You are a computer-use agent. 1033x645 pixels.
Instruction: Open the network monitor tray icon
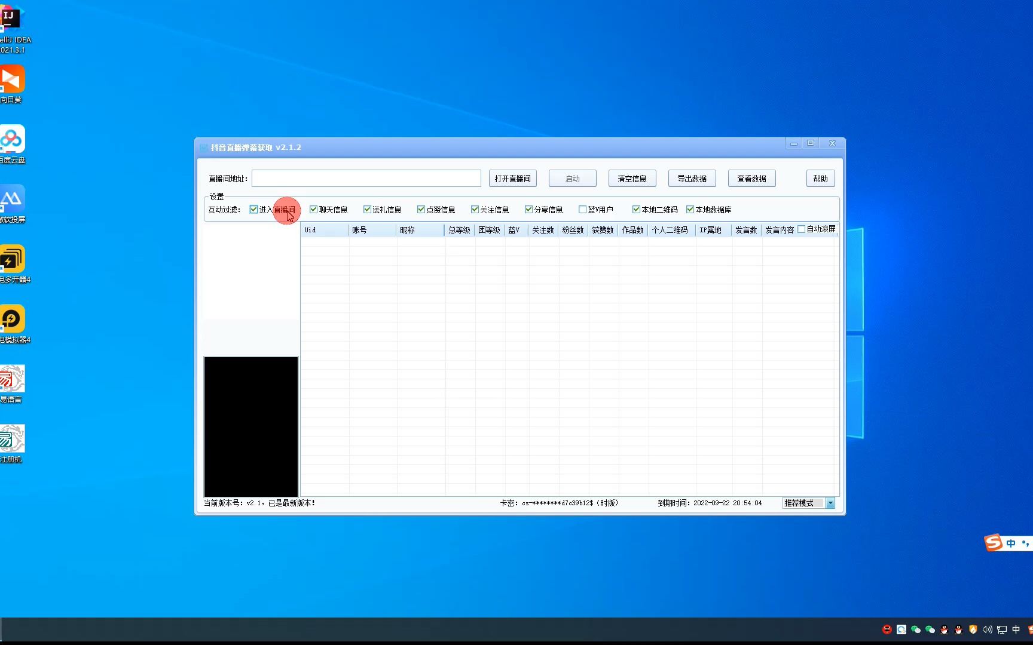point(1002,629)
